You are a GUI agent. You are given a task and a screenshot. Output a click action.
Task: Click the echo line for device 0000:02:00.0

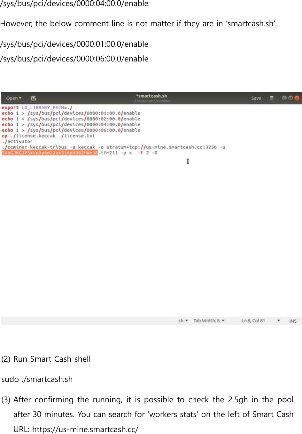tap(71, 119)
